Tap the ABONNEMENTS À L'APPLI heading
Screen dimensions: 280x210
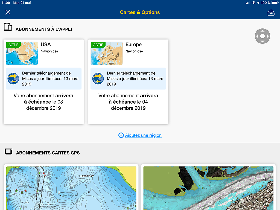click(44, 29)
